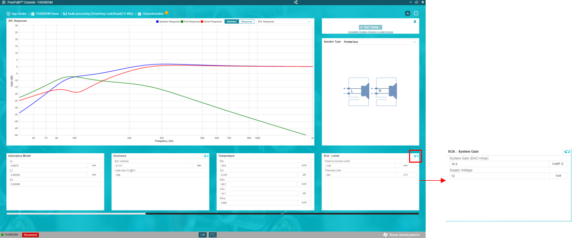Screen dimensions: 572x238
Task: Click the Texas Instruments logo
Action: [401, 235]
